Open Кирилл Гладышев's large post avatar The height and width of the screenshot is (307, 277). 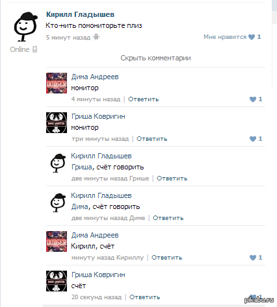pos(25,27)
